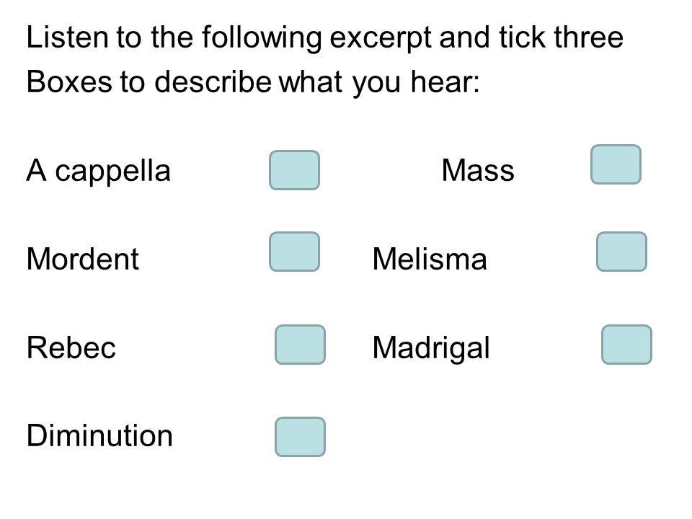Click the word 'Boxes' in second line
Image resolution: width=692 pixels, height=519 pixels.
tap(69, 81)
